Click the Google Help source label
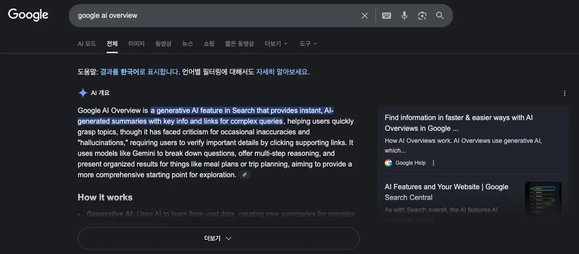This screenshot has width=579, height=254. pos(410,163)
